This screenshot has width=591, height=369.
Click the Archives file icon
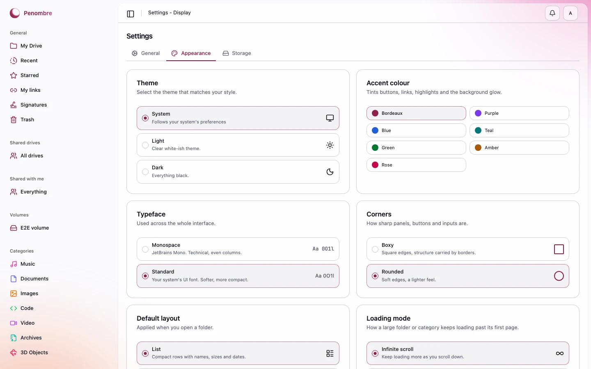[14, 338]
